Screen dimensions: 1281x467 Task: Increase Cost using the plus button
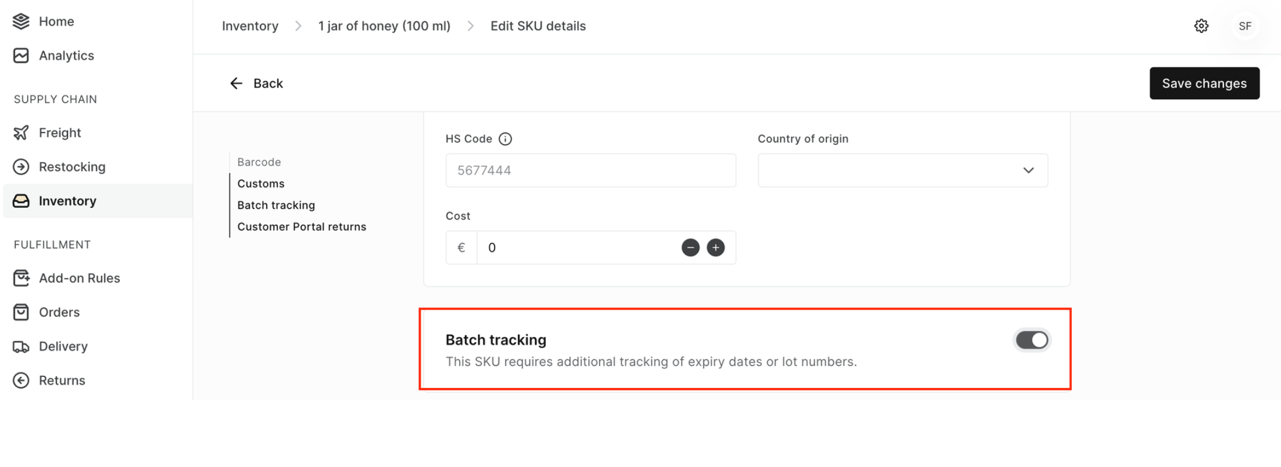point(715,247)
